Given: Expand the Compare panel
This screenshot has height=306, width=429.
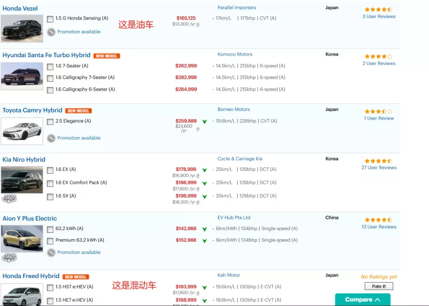Looking at the screenshot, I should coord(363,300).
